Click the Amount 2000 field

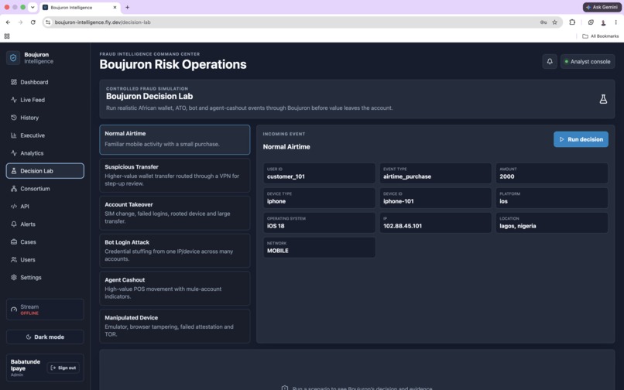[x=551, y=173]
